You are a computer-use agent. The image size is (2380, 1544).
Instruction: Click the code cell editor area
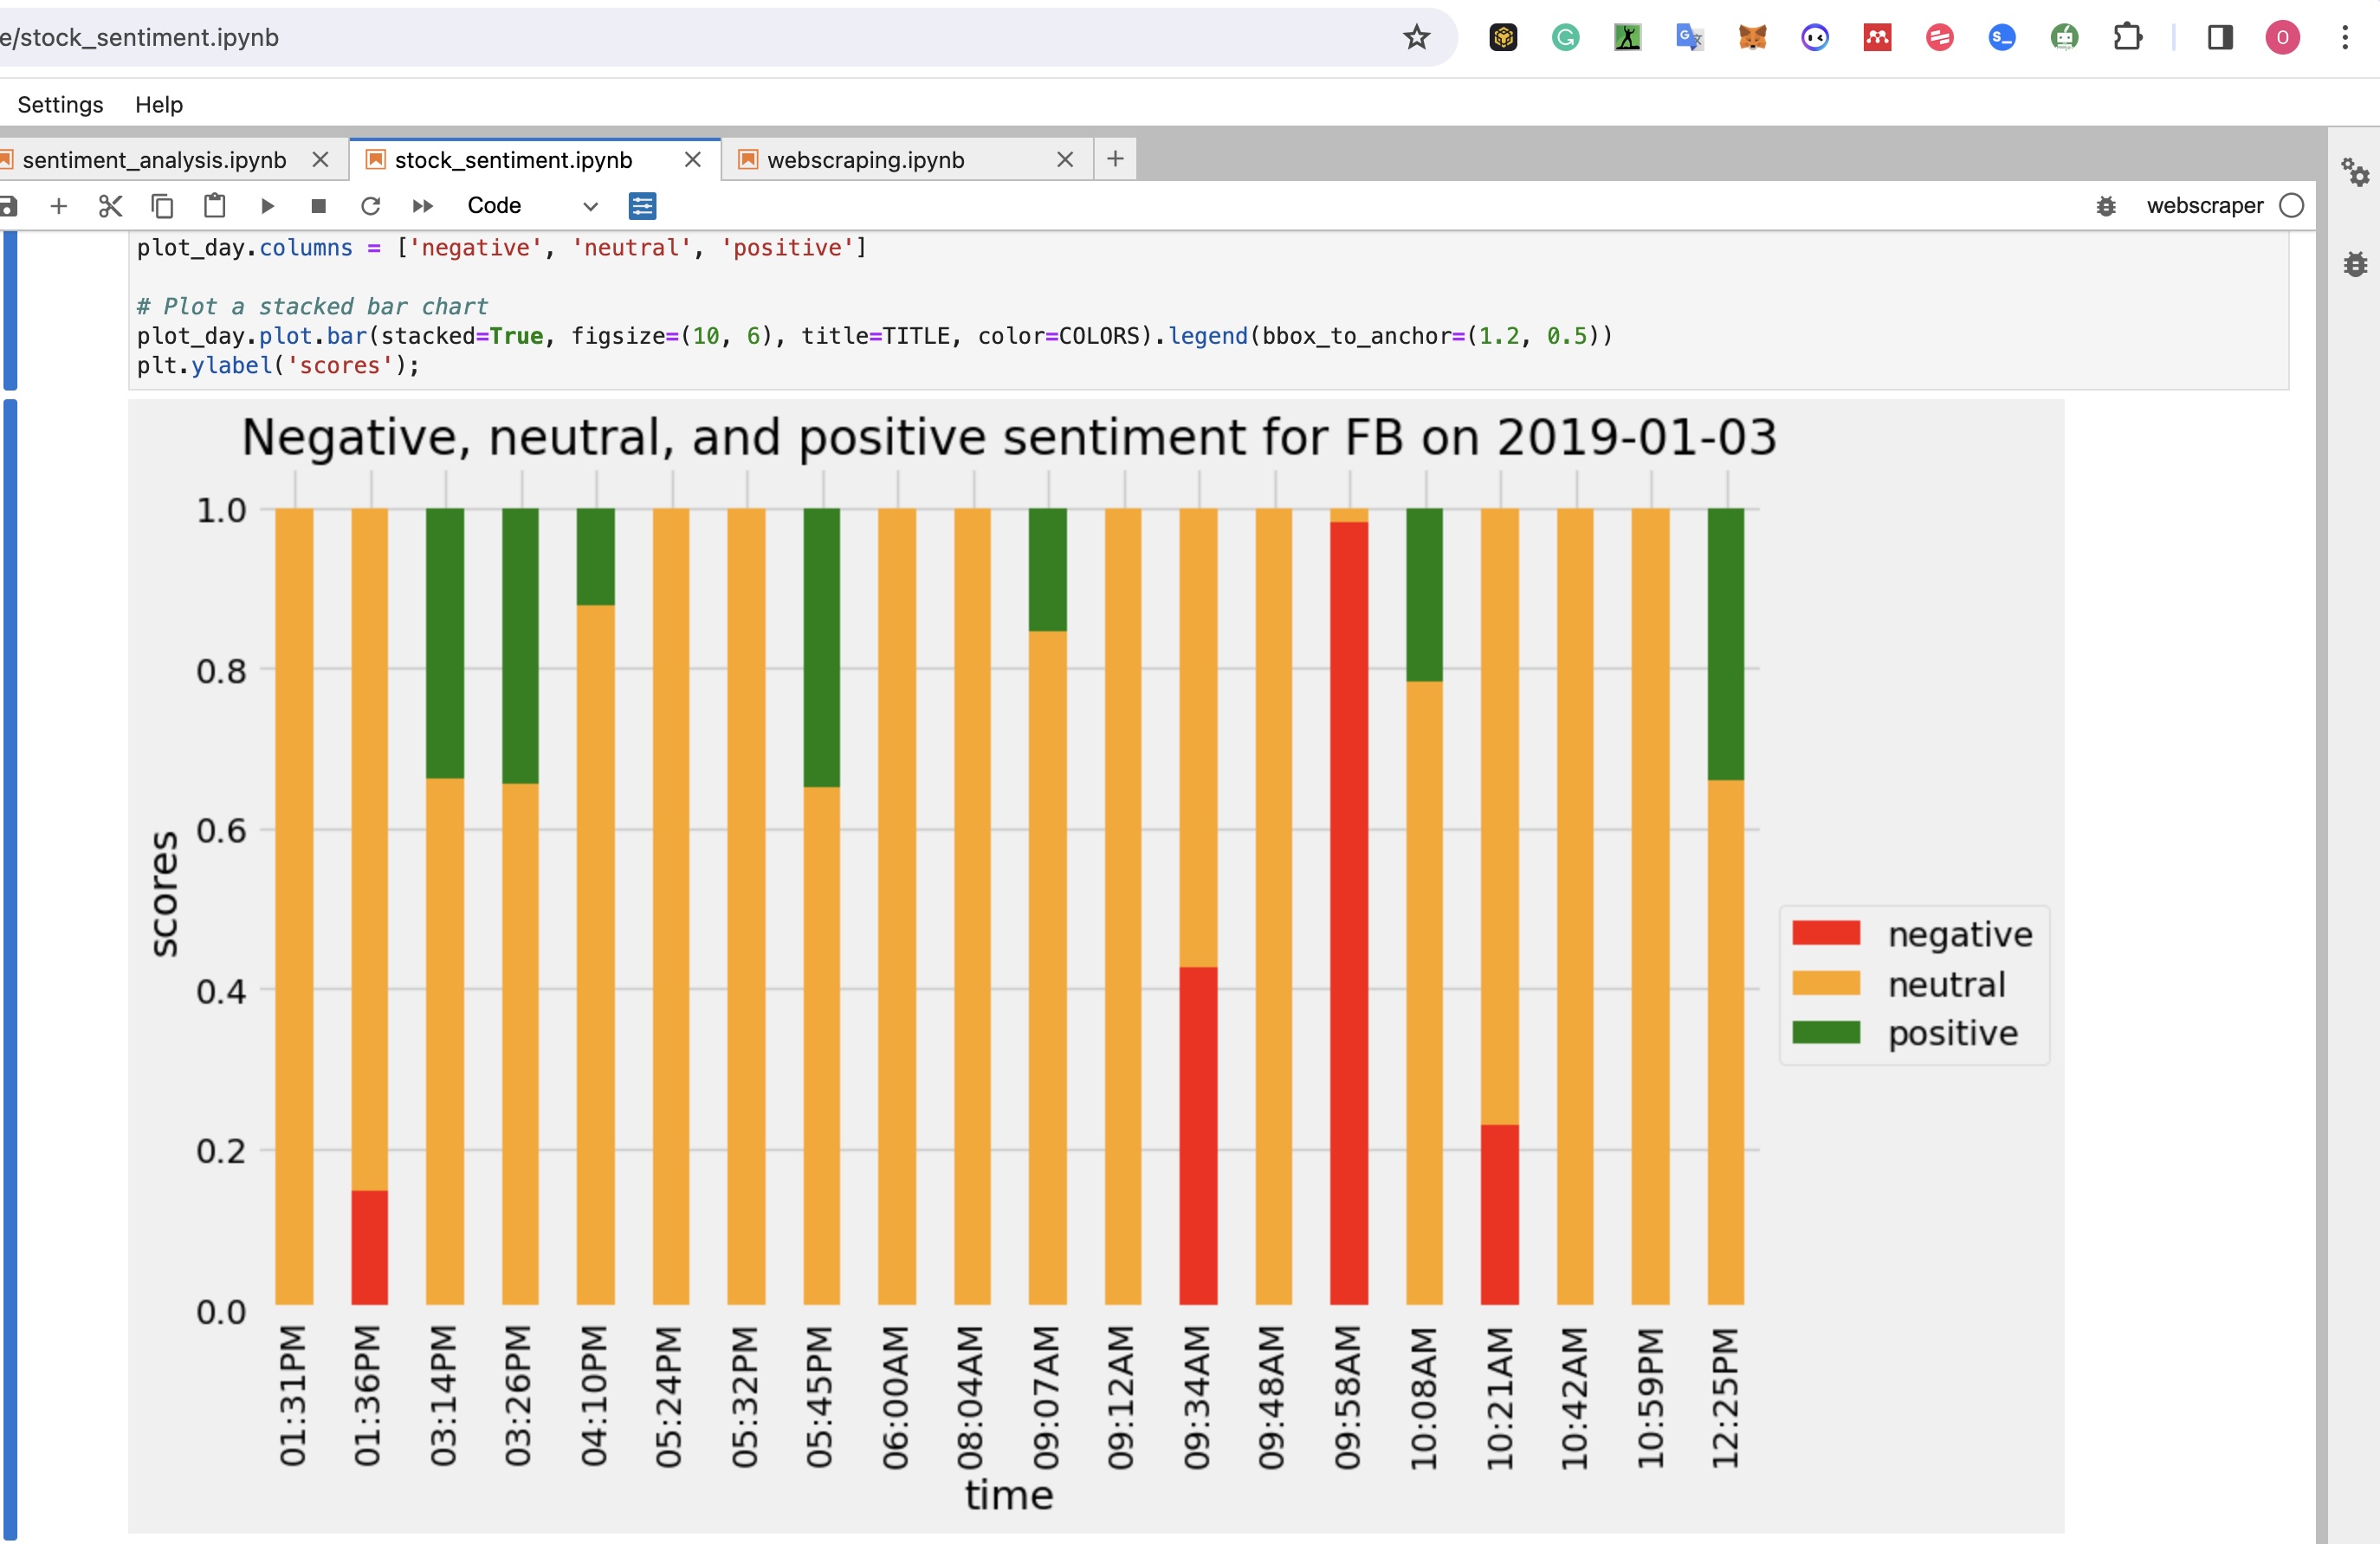1208,310
